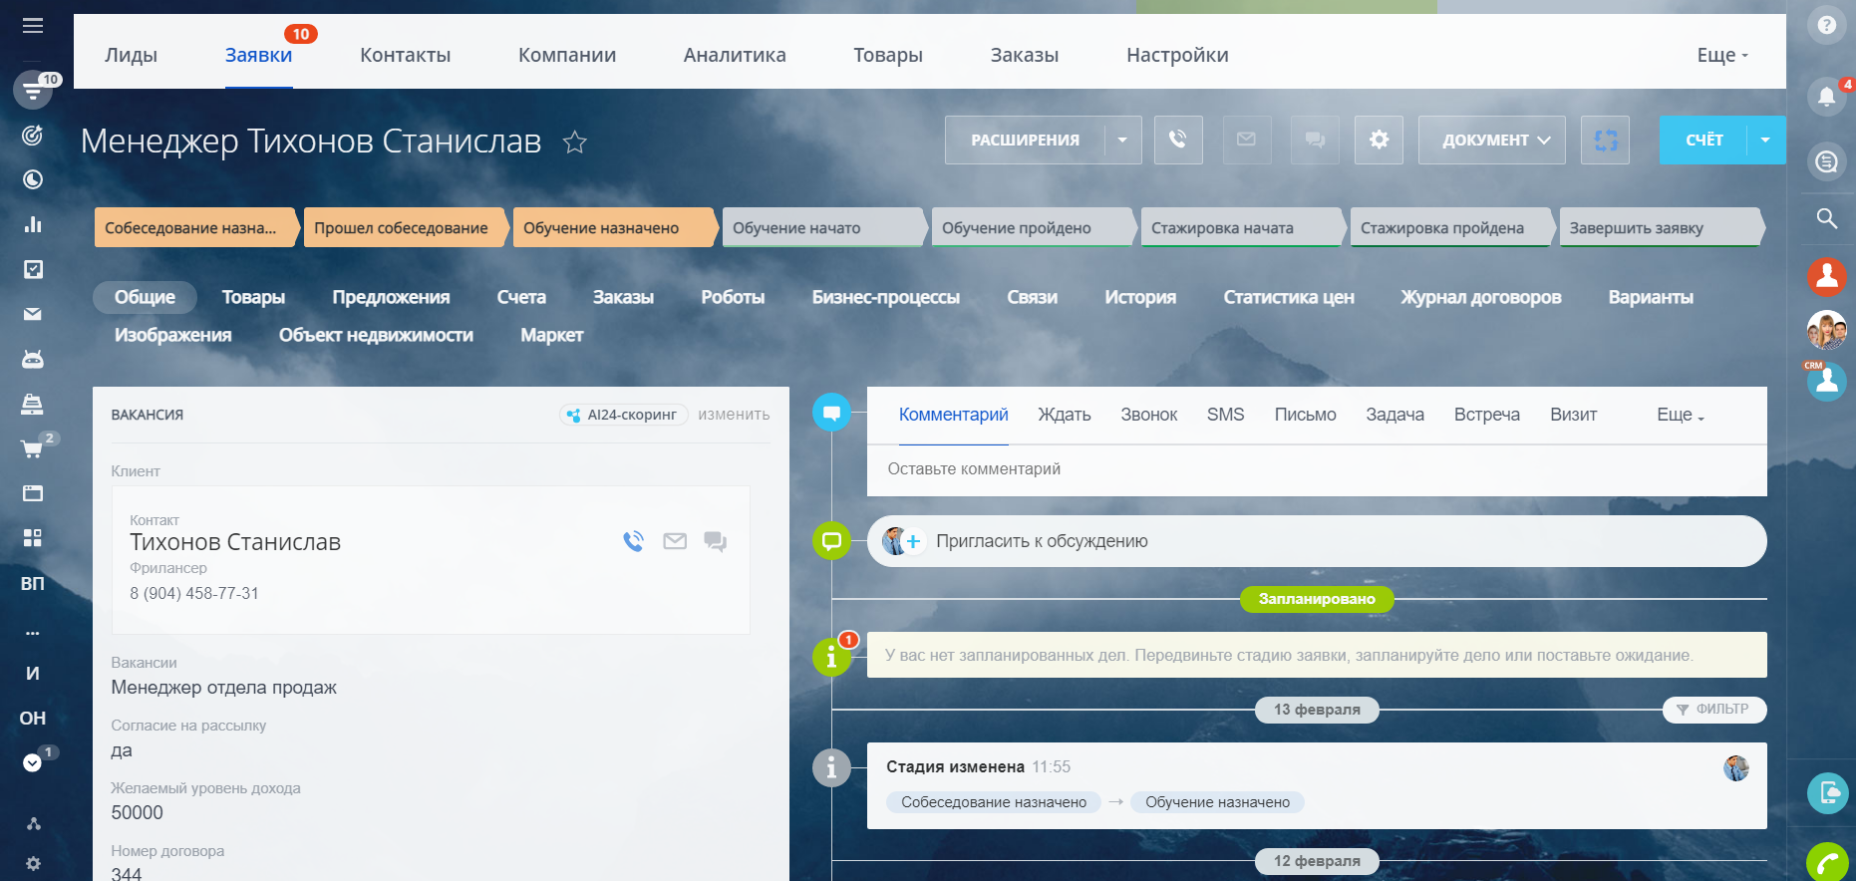The image size is (1856, 881).
Task: Click the Фильтр button in timeline
Action: [x=1713, y=710]
